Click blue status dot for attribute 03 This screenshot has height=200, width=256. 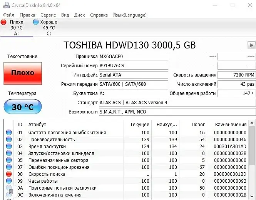(9, 146)
